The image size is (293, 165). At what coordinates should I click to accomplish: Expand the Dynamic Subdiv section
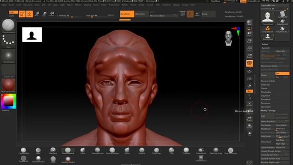coord(268,81)
